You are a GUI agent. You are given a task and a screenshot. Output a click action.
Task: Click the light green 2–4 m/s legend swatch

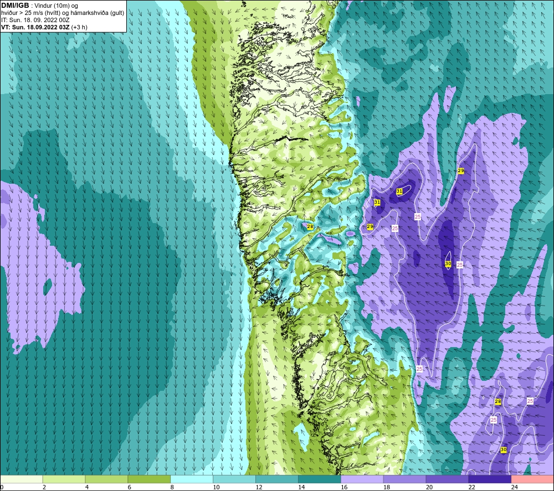(64, 479)
